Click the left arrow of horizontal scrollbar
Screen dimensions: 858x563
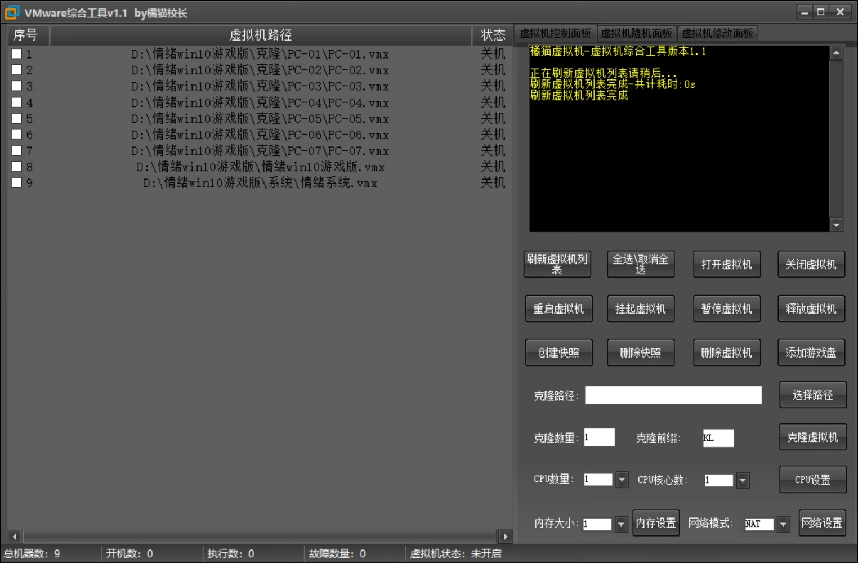15,537
